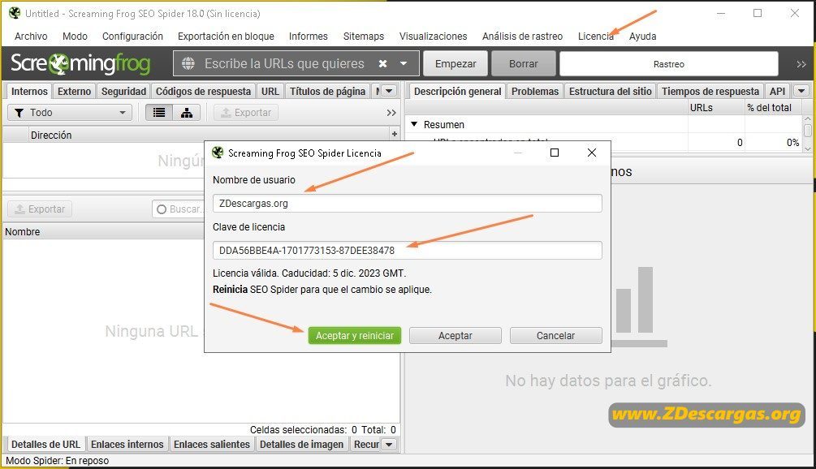This screenshot has width=816, height=469.
Task: Click the top Exportar button
Action: (246, 112)
